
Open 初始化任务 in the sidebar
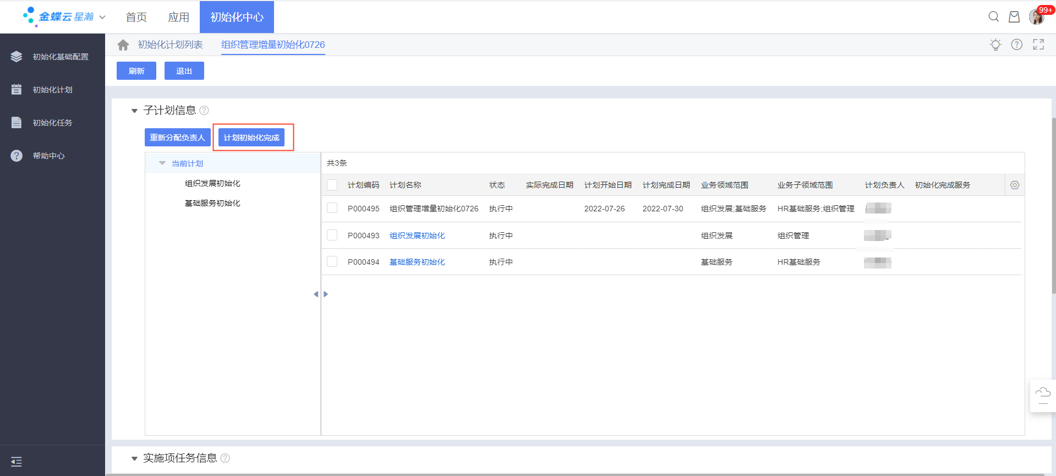pyautogui.click(x=52, y=123)
